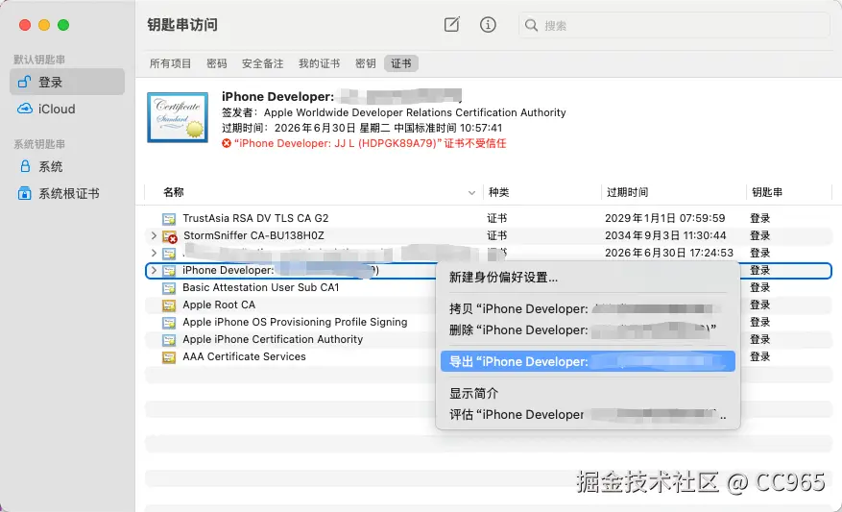
Task: Sort by 过期时间 column header
Action: pos(627,192)
